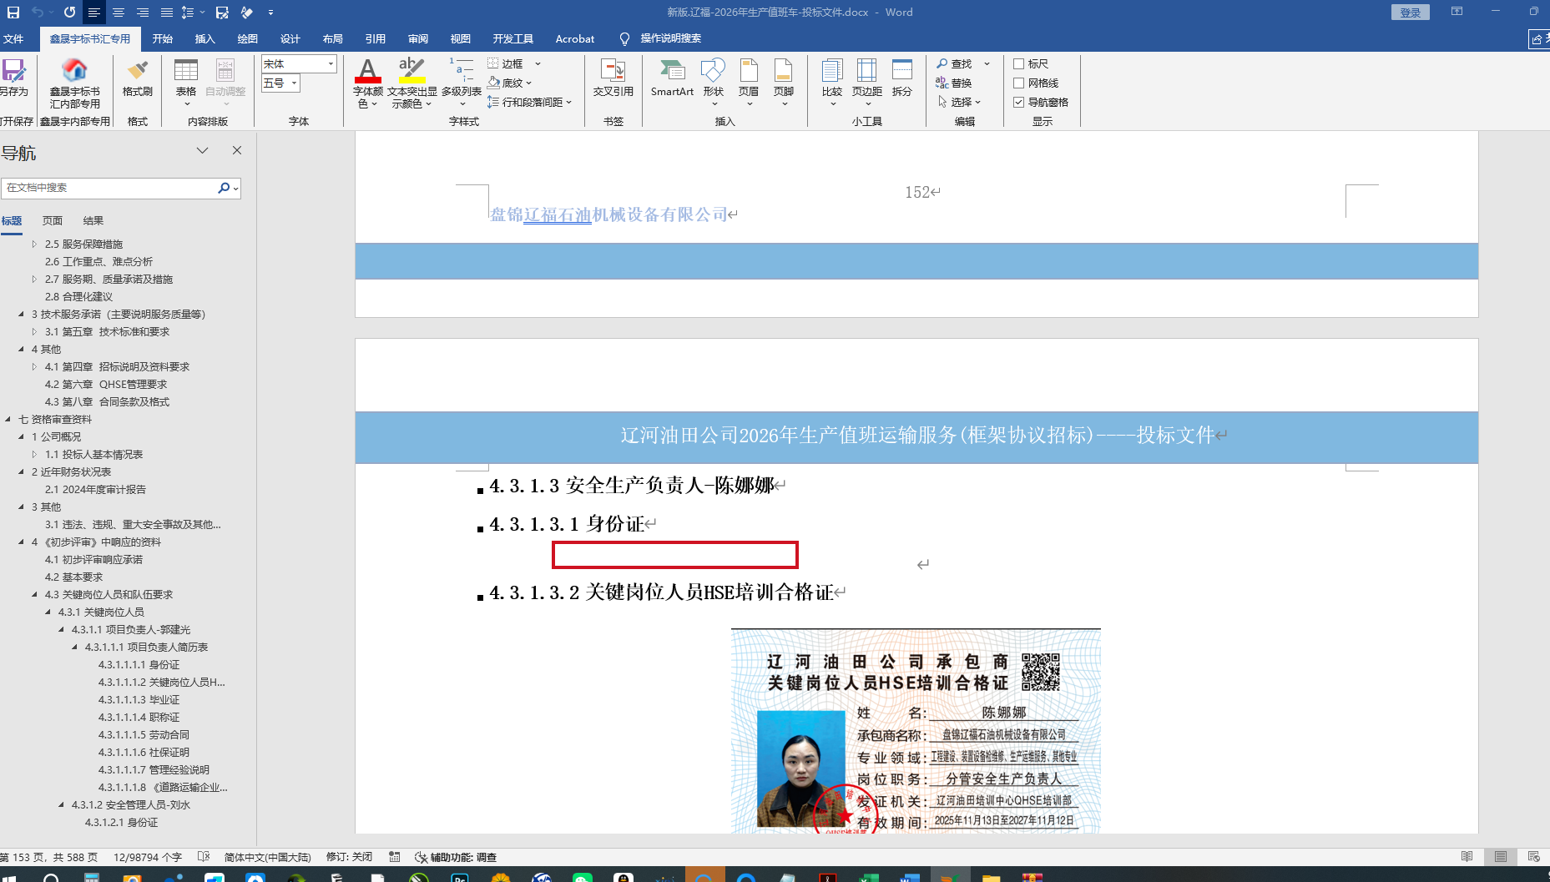Apply left text alignment from quick toolbar
This screenshot has height=882, width=1550.
[93, 13]
